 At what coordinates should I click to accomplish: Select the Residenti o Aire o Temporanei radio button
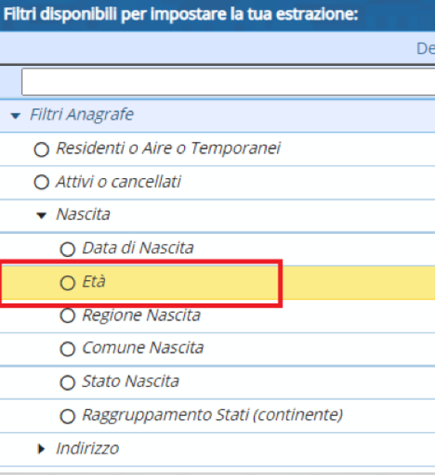[41, 149]
